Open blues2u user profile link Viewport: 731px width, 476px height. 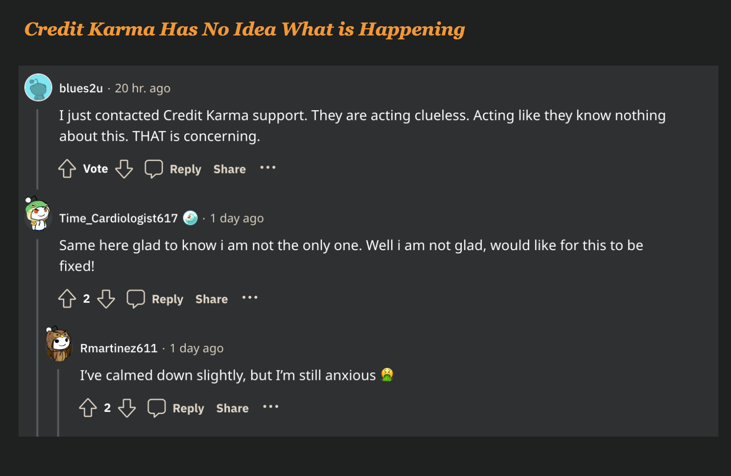tap(81, 88)
